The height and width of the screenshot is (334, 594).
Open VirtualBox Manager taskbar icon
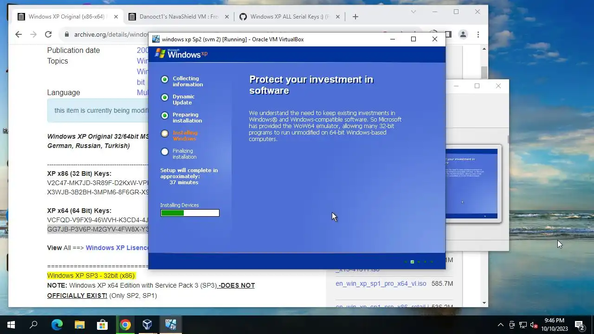tap(148, 325)
